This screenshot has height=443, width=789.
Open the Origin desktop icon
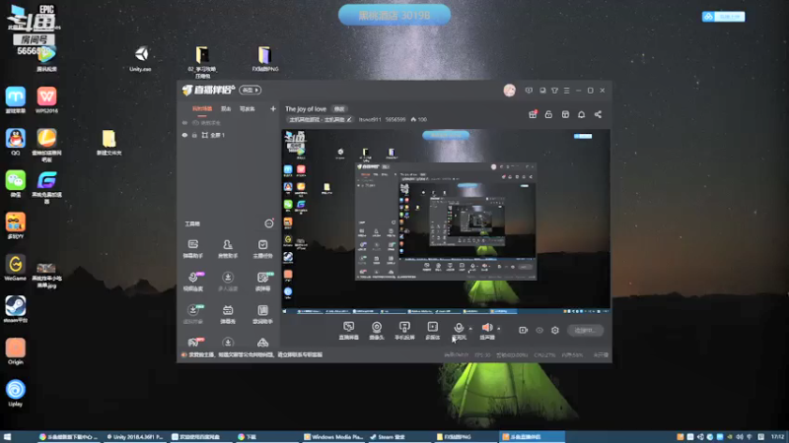pyautogui.click(x=16, y=351)
